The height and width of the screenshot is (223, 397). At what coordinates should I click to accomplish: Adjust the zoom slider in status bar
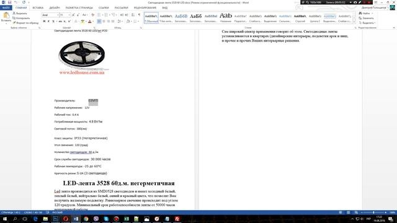[x=373, y=212]
